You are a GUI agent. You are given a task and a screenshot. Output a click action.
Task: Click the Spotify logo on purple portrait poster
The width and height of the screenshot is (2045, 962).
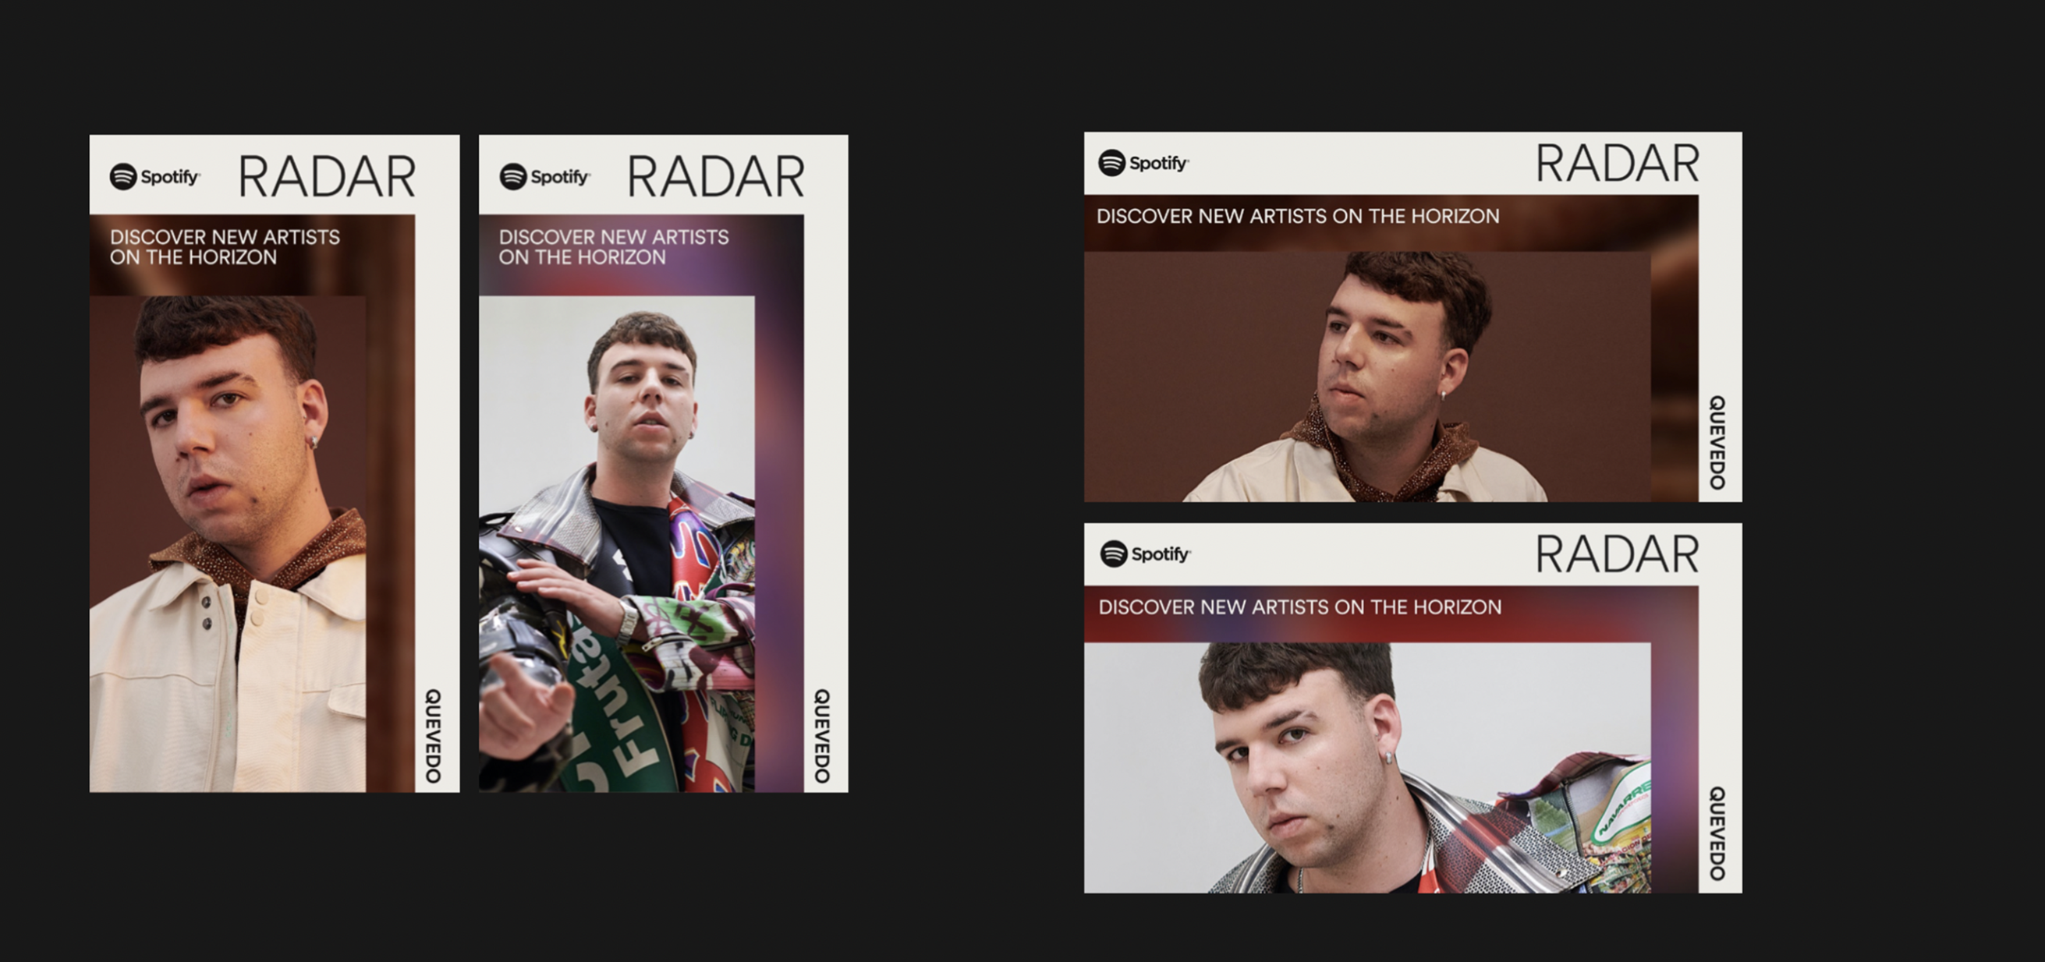click(544, 176)
